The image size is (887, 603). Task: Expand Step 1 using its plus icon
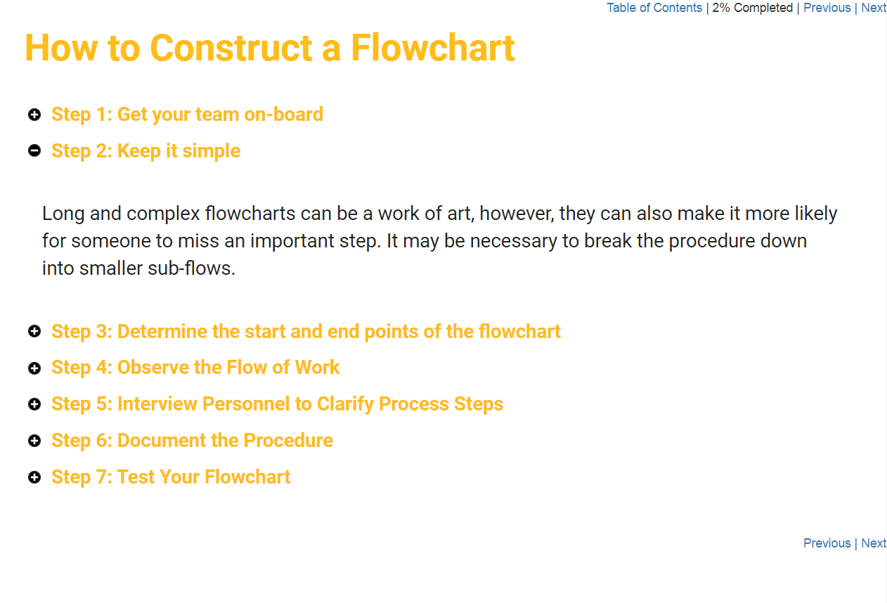click(34, 115)
